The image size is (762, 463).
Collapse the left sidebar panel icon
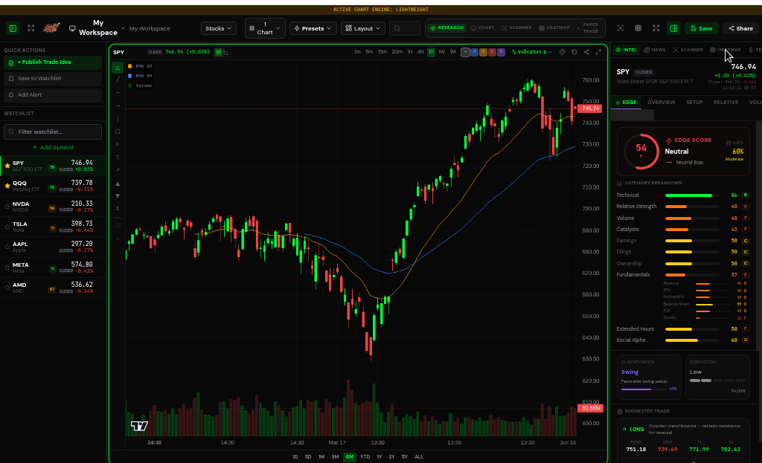tap(13, 29)
